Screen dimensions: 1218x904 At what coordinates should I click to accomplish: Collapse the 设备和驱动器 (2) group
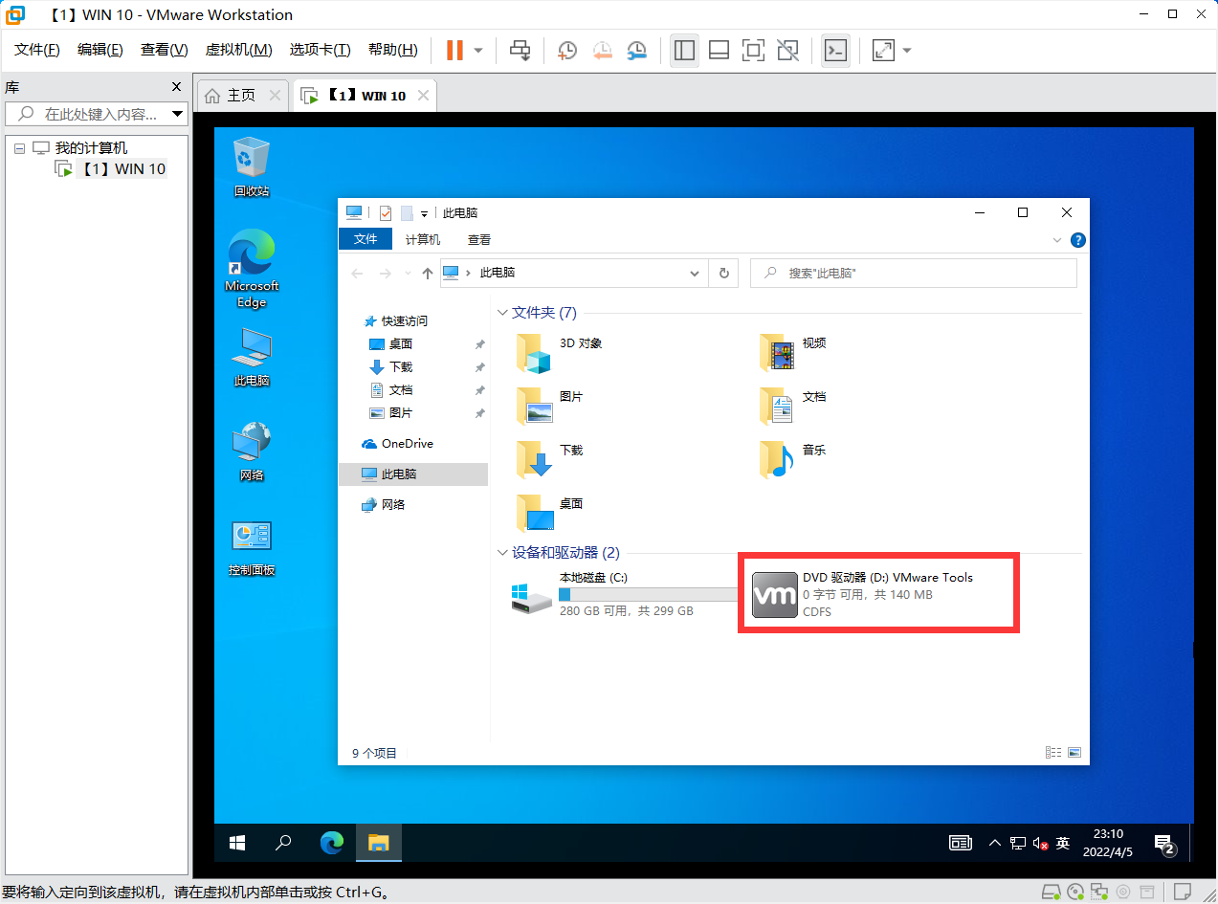coord(502,553)
